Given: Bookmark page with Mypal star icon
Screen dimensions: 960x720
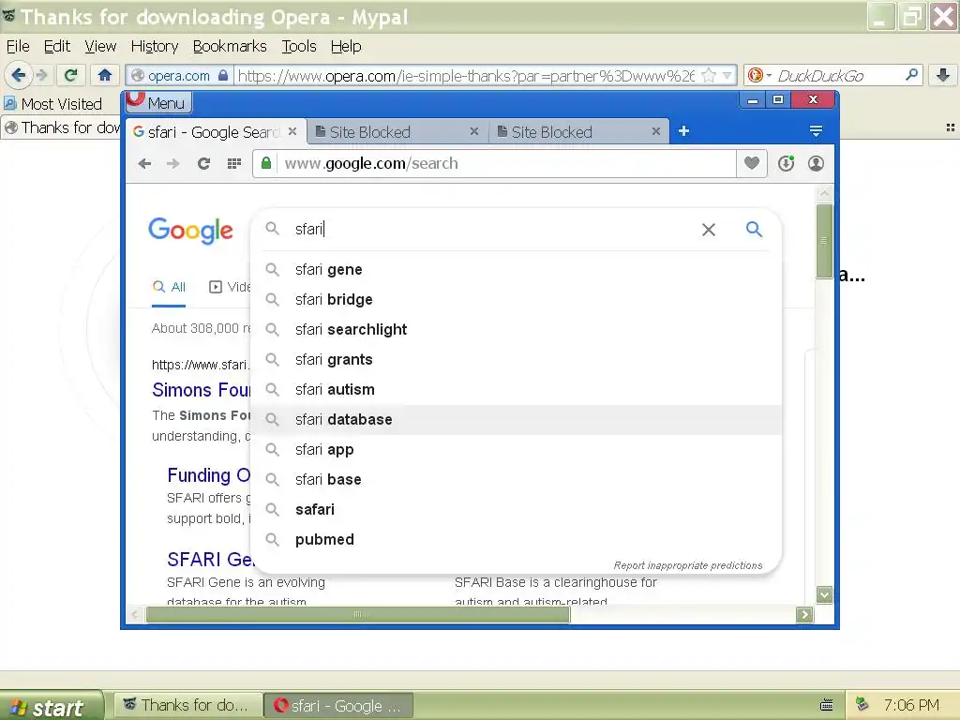Looking at the screenshot, I should coord(709,75).
